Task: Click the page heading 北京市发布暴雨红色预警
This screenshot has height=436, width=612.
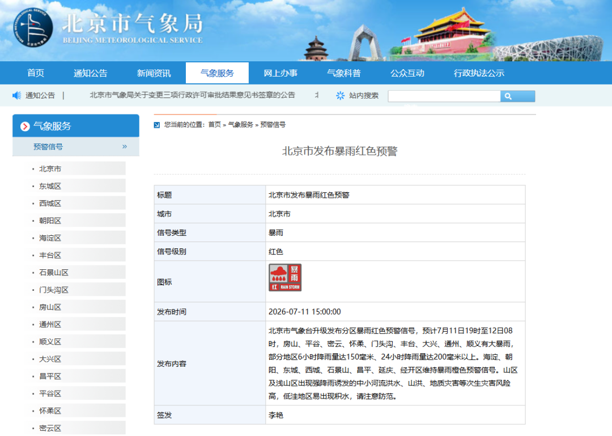Action: click(x=339, y=151)
